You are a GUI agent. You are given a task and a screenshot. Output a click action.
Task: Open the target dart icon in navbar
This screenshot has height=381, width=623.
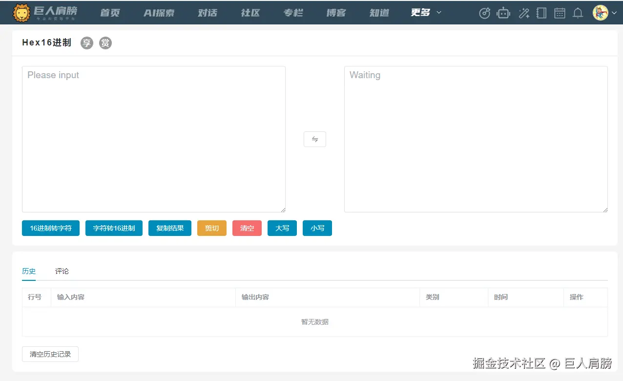coord(484,13)
